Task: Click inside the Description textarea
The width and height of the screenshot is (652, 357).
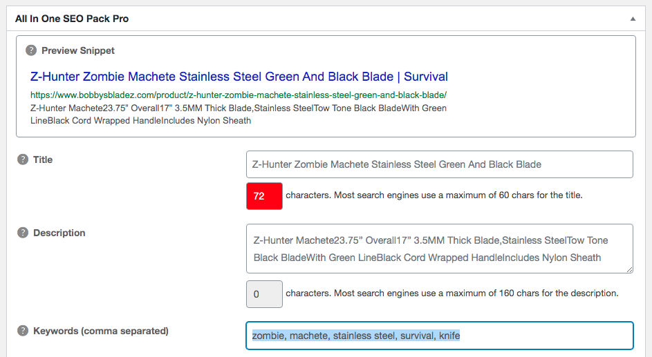Action: [440, 249]
